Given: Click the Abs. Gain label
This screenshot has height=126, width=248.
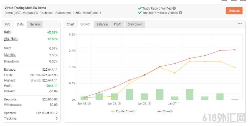Looking at the screenshot, I should coord(11,39).
